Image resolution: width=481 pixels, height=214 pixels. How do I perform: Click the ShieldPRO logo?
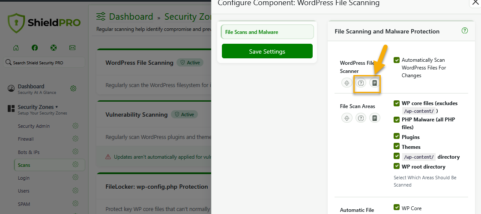[44, 23]
